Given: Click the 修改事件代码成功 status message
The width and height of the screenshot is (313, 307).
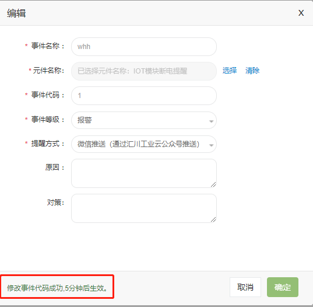Looking at the screenshot, I should point(58,288).
